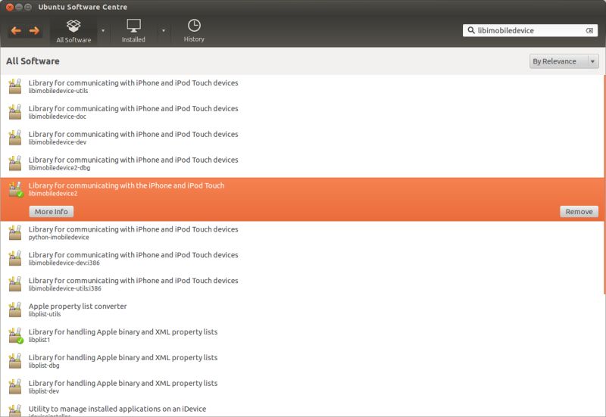Screen dimensions: 606x417
Task: Go forward with the orange right arrow
Action: pos(34,30)
